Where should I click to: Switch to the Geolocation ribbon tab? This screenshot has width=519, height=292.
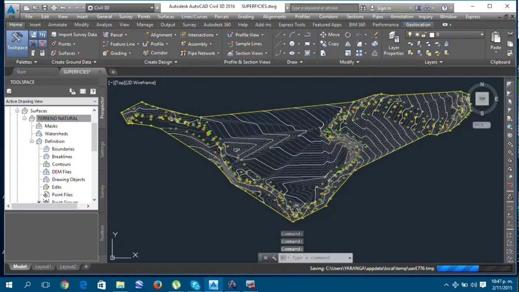[418, 25]
